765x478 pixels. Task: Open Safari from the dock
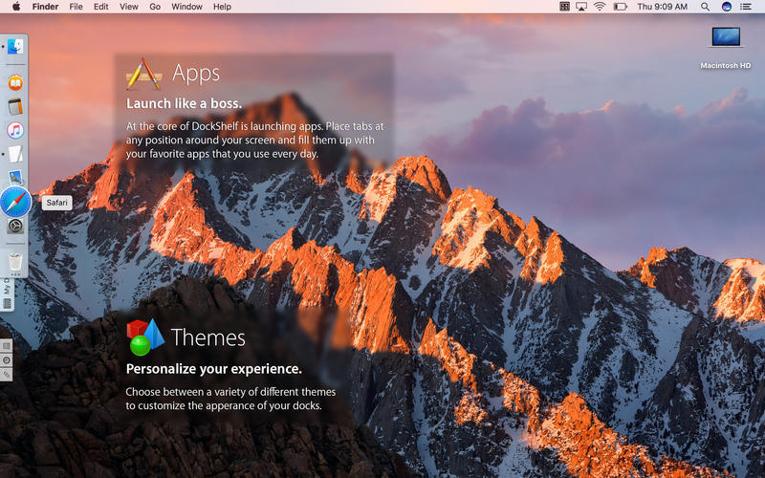[16, 203]
